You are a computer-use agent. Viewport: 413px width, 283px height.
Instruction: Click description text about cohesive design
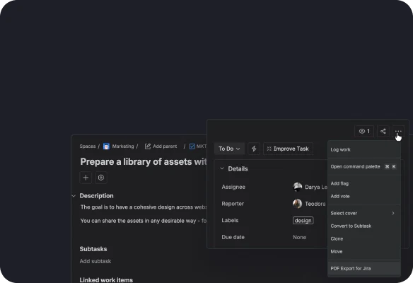[144, 207]
